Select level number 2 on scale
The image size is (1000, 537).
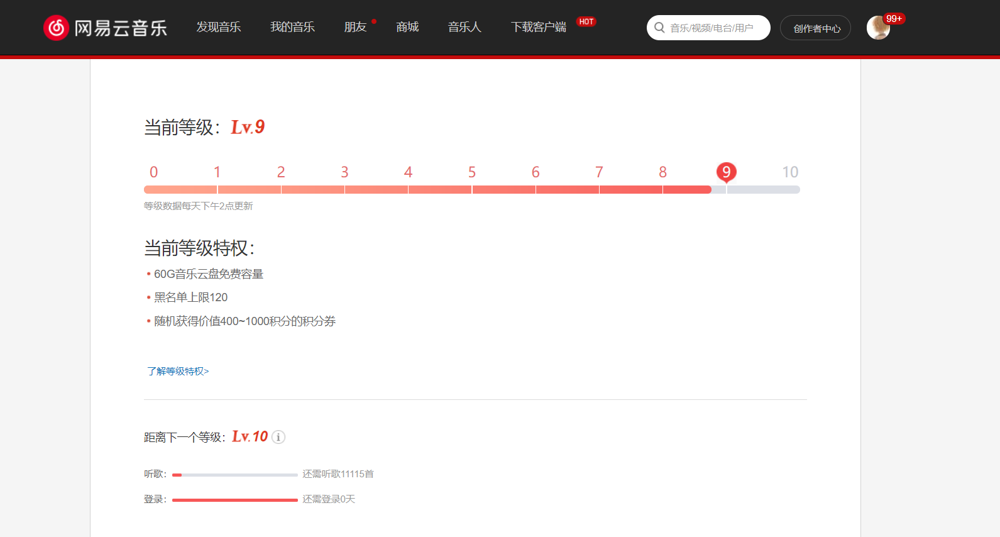281,172
